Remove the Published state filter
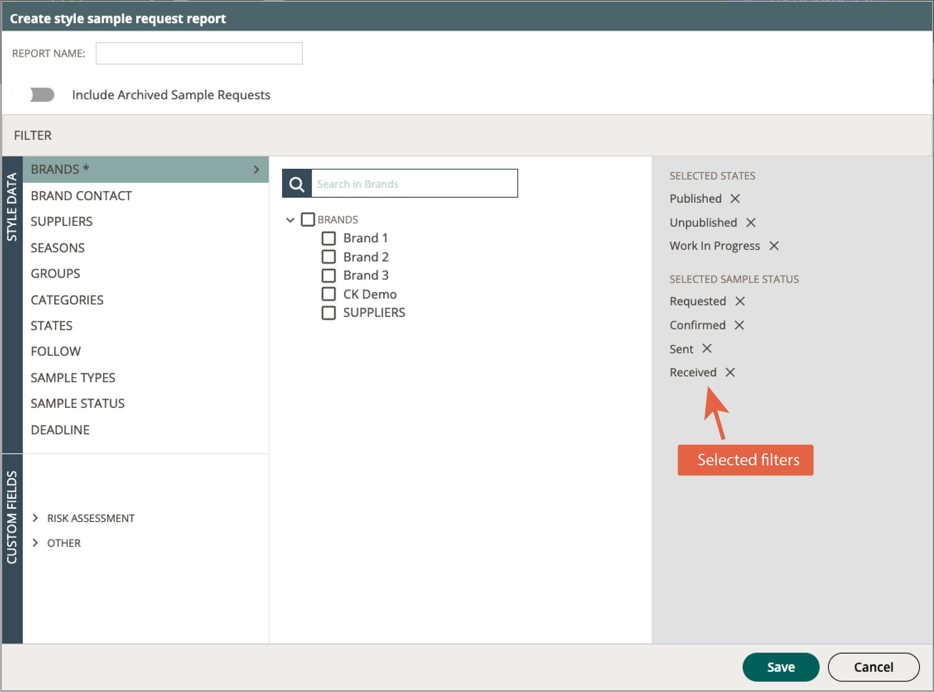Screen dimensions: 934x692 [x=735, y=199]
